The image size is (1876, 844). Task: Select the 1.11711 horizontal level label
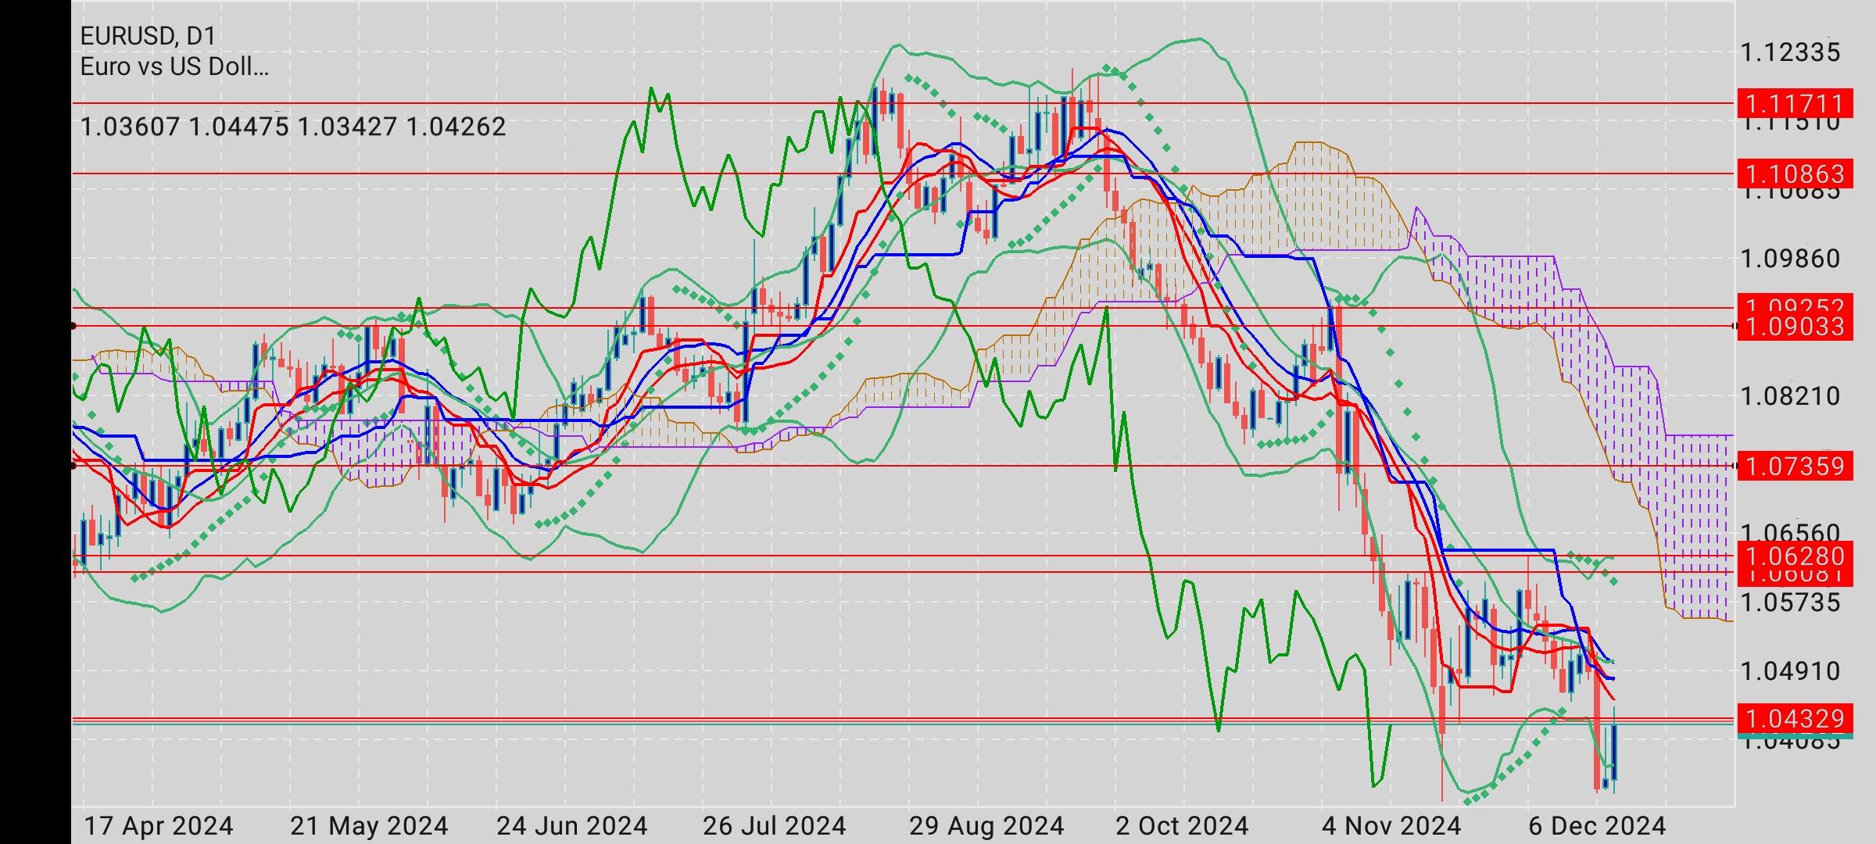point(1795,103)
